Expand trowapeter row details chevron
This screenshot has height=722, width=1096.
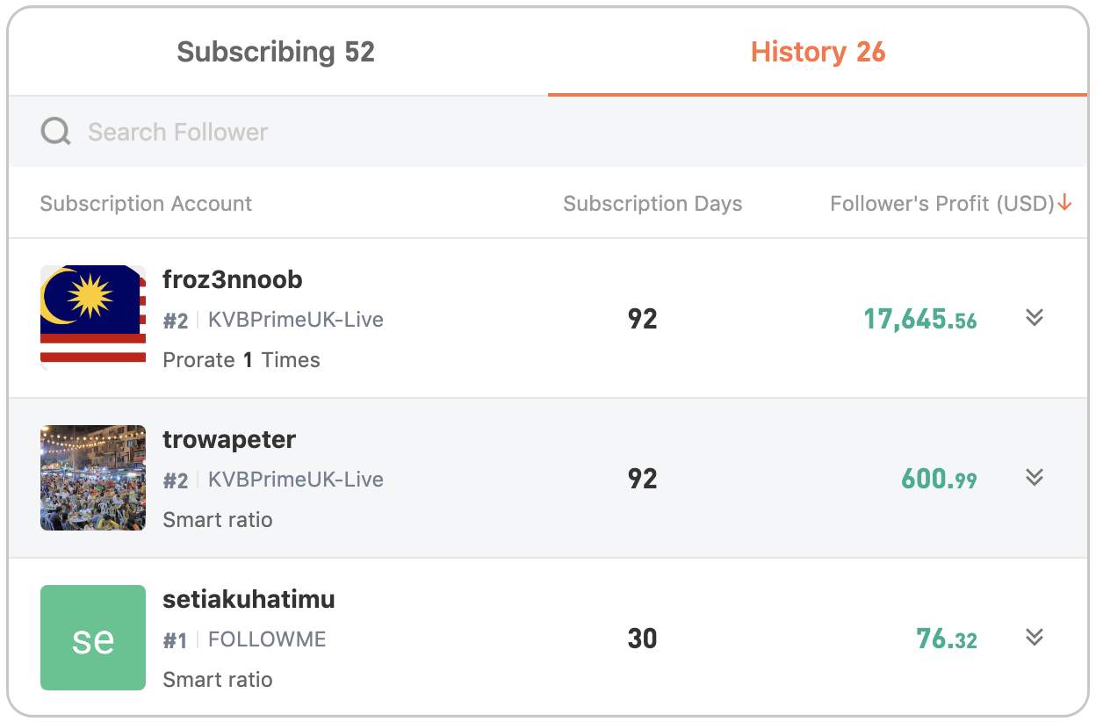coord(1035,477)
